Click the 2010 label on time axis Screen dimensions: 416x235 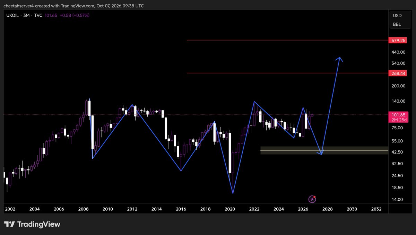108,209
